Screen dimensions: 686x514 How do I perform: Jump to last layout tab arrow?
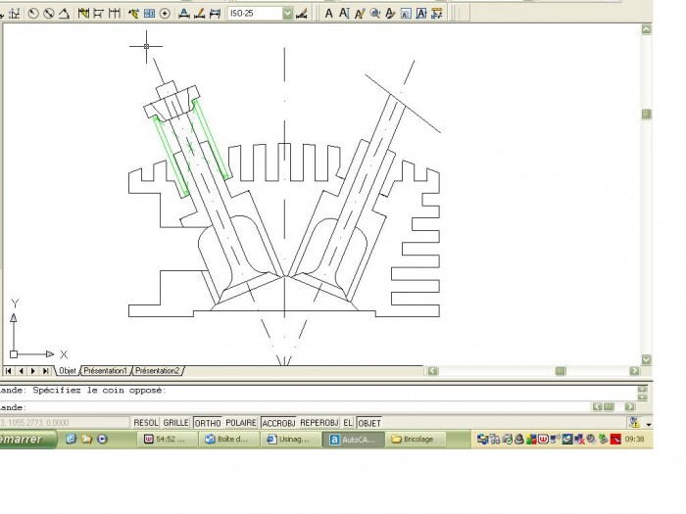coord(45,371)
